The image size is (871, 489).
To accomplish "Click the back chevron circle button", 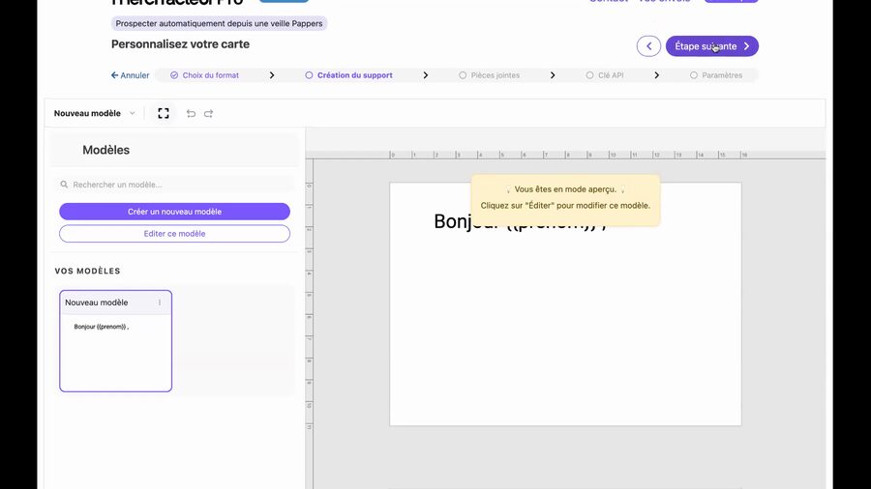I will tap(648, 46).
